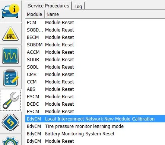Switch to the Log tab
The width and height of the screenshot is (165, 145).
pyautogui.click(x=78, y=6)
